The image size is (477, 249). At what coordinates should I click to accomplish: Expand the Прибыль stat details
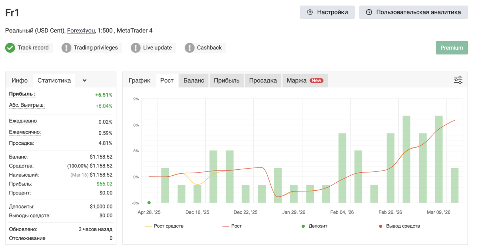coord(22,94)
